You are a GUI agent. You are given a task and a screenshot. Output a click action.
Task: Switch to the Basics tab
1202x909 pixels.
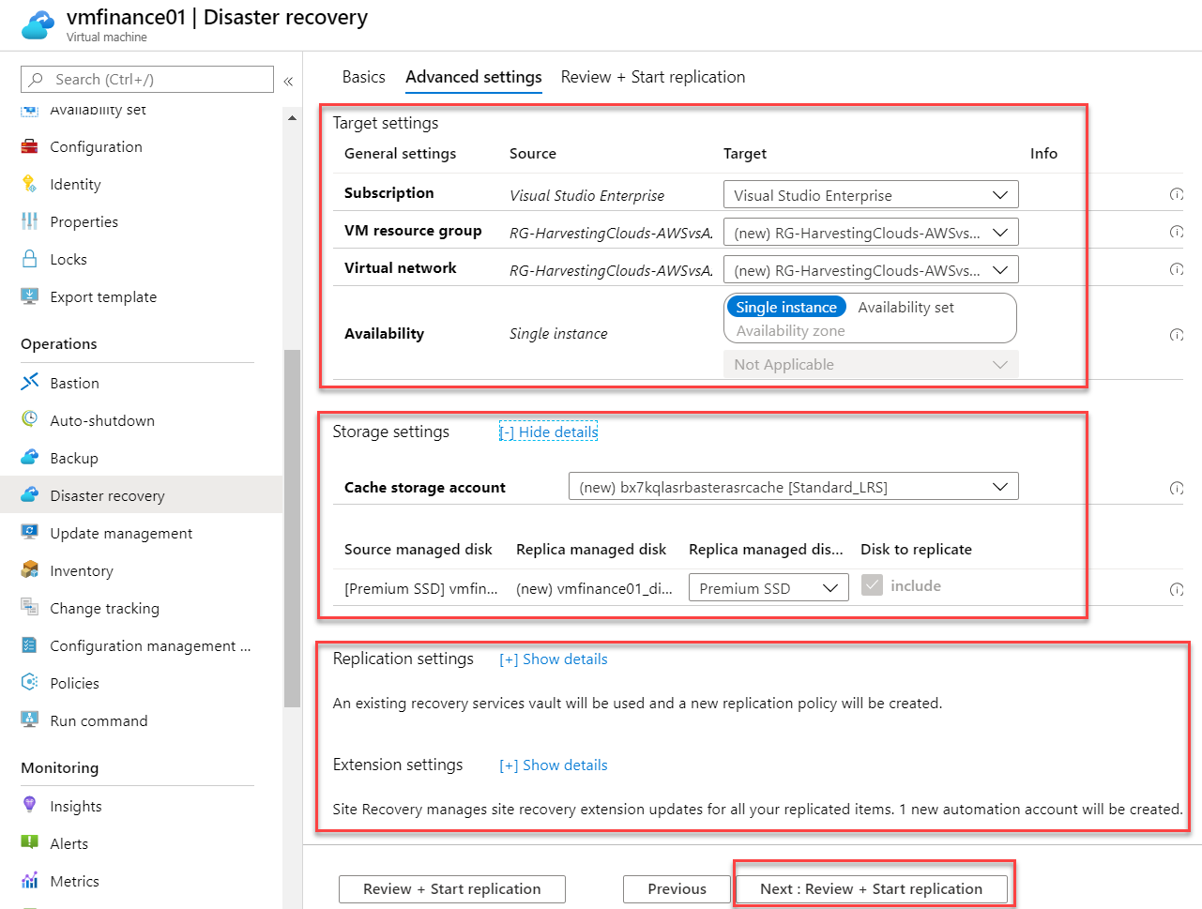click(363, 77)
